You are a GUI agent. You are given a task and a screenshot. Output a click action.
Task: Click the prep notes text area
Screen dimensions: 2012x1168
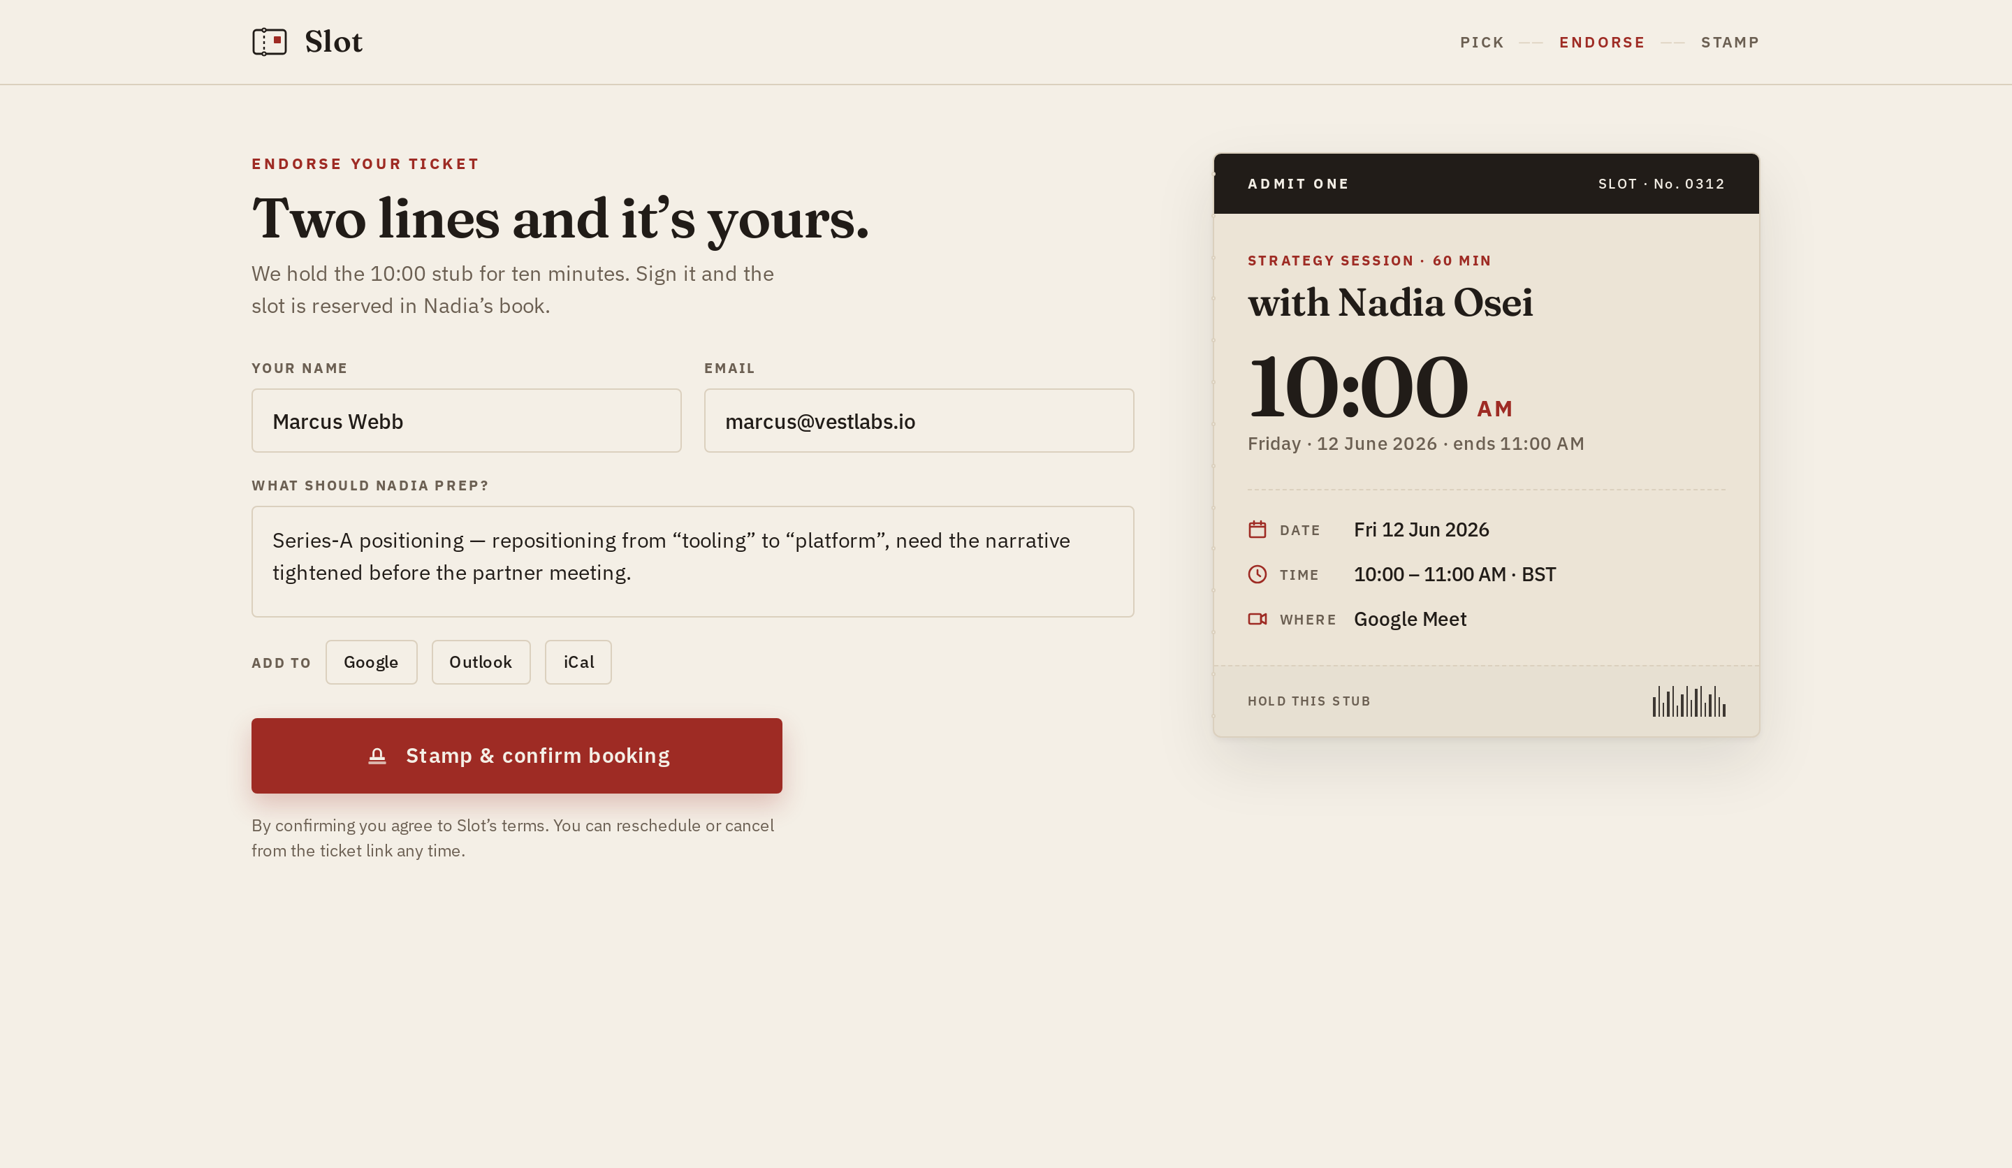(693, 561)
